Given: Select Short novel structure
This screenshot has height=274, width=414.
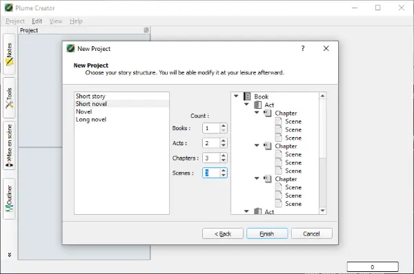Looking at the screenshot, I should pyautogui.click(x=121, y=104).
